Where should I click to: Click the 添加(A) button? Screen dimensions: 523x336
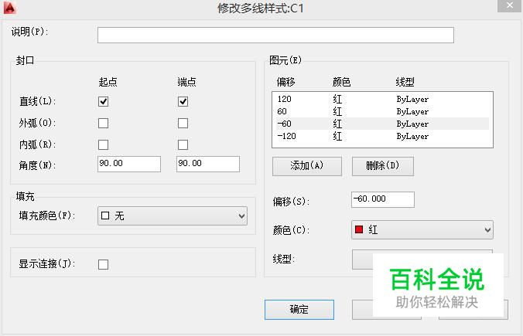pos(307,166)
